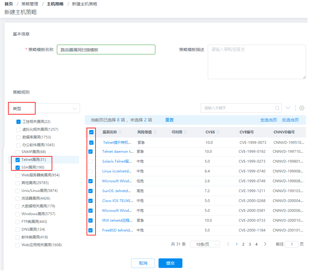
Task: Sort by CVSS column arrows
Action: point(218,132)
